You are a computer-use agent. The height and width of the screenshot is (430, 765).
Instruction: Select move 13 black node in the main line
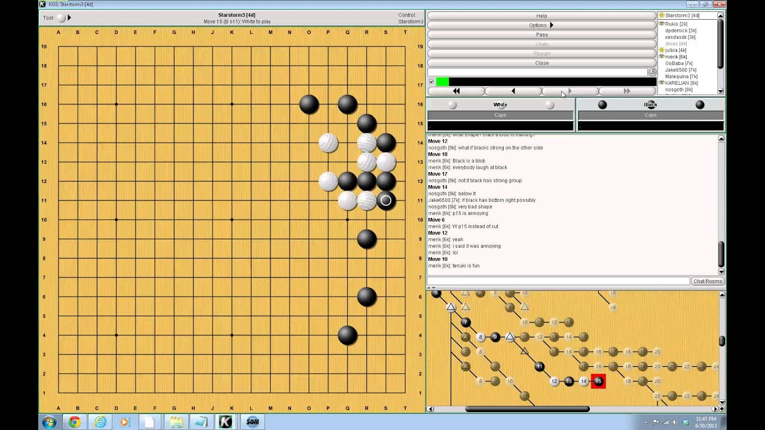(x=569, y=381)
